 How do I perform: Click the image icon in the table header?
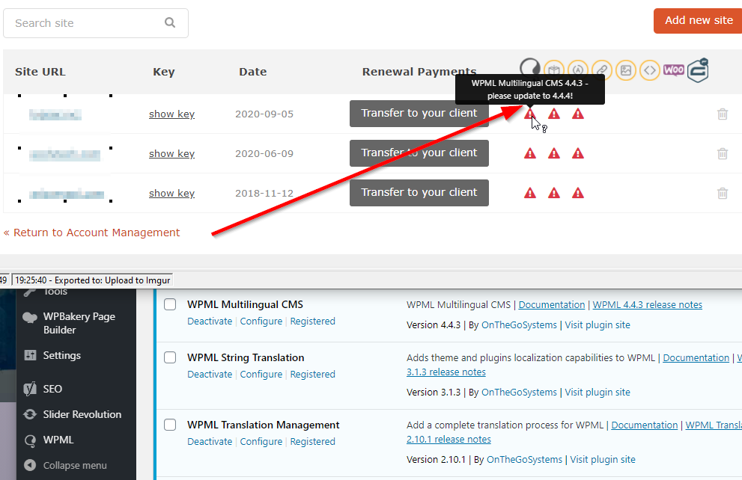[x=626, y=70]
